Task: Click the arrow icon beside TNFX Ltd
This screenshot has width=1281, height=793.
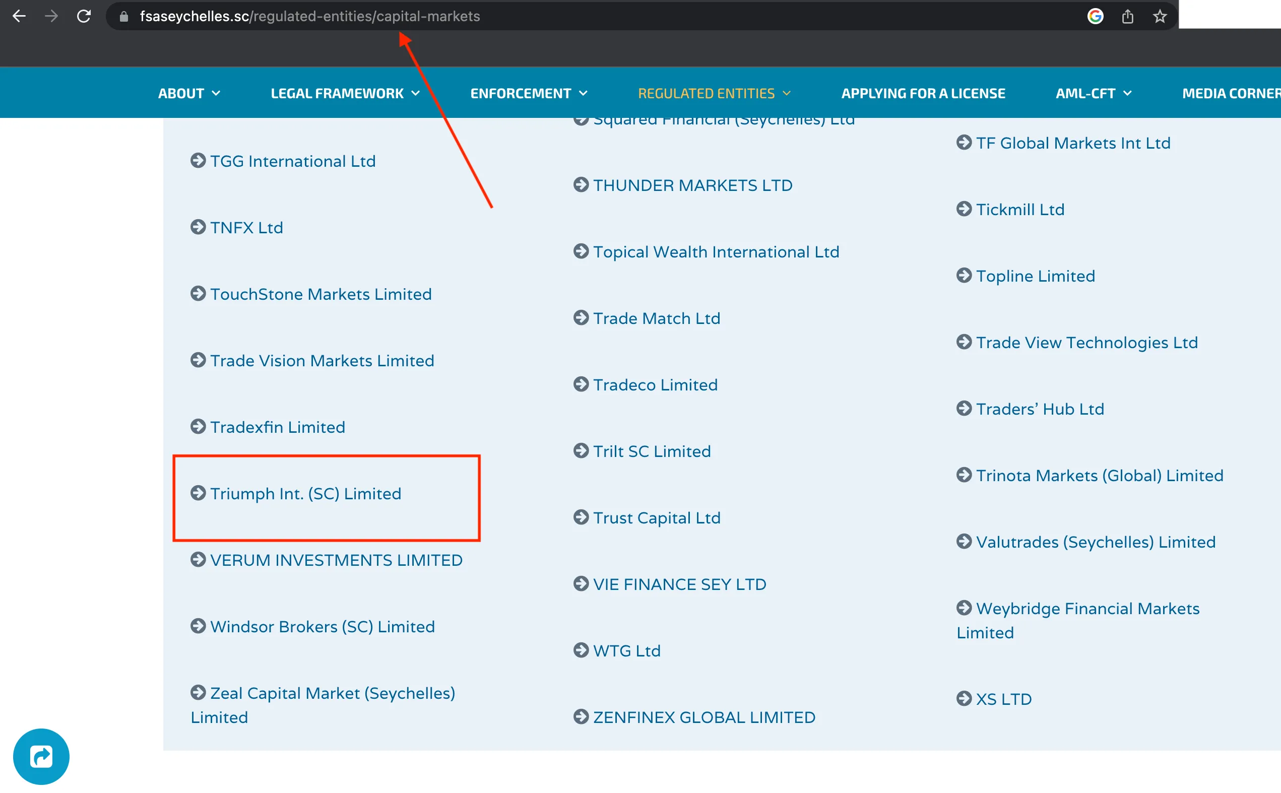Action: pos(198,227)
